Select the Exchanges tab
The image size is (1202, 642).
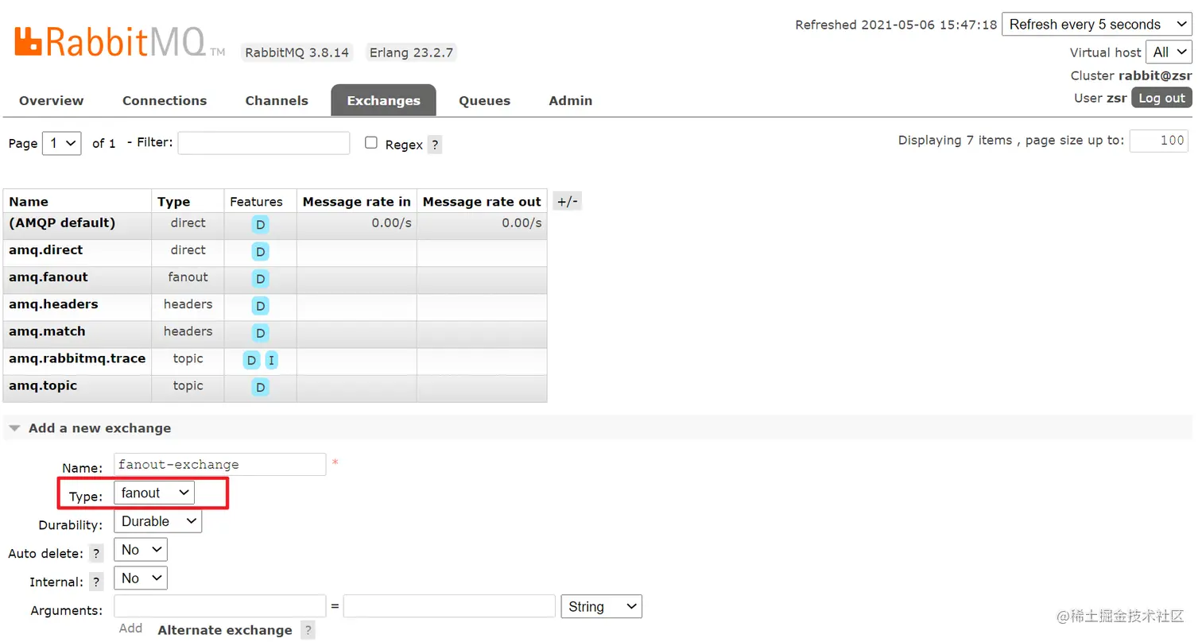[383, 101]
